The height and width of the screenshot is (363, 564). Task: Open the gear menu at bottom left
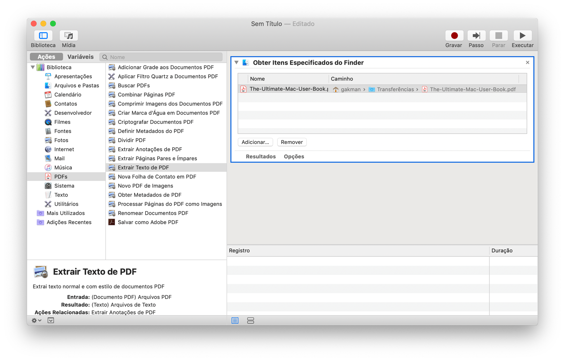pos(36,320)
